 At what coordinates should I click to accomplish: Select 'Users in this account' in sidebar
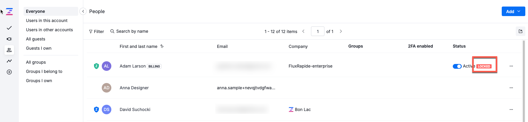(x=47, y=21)
